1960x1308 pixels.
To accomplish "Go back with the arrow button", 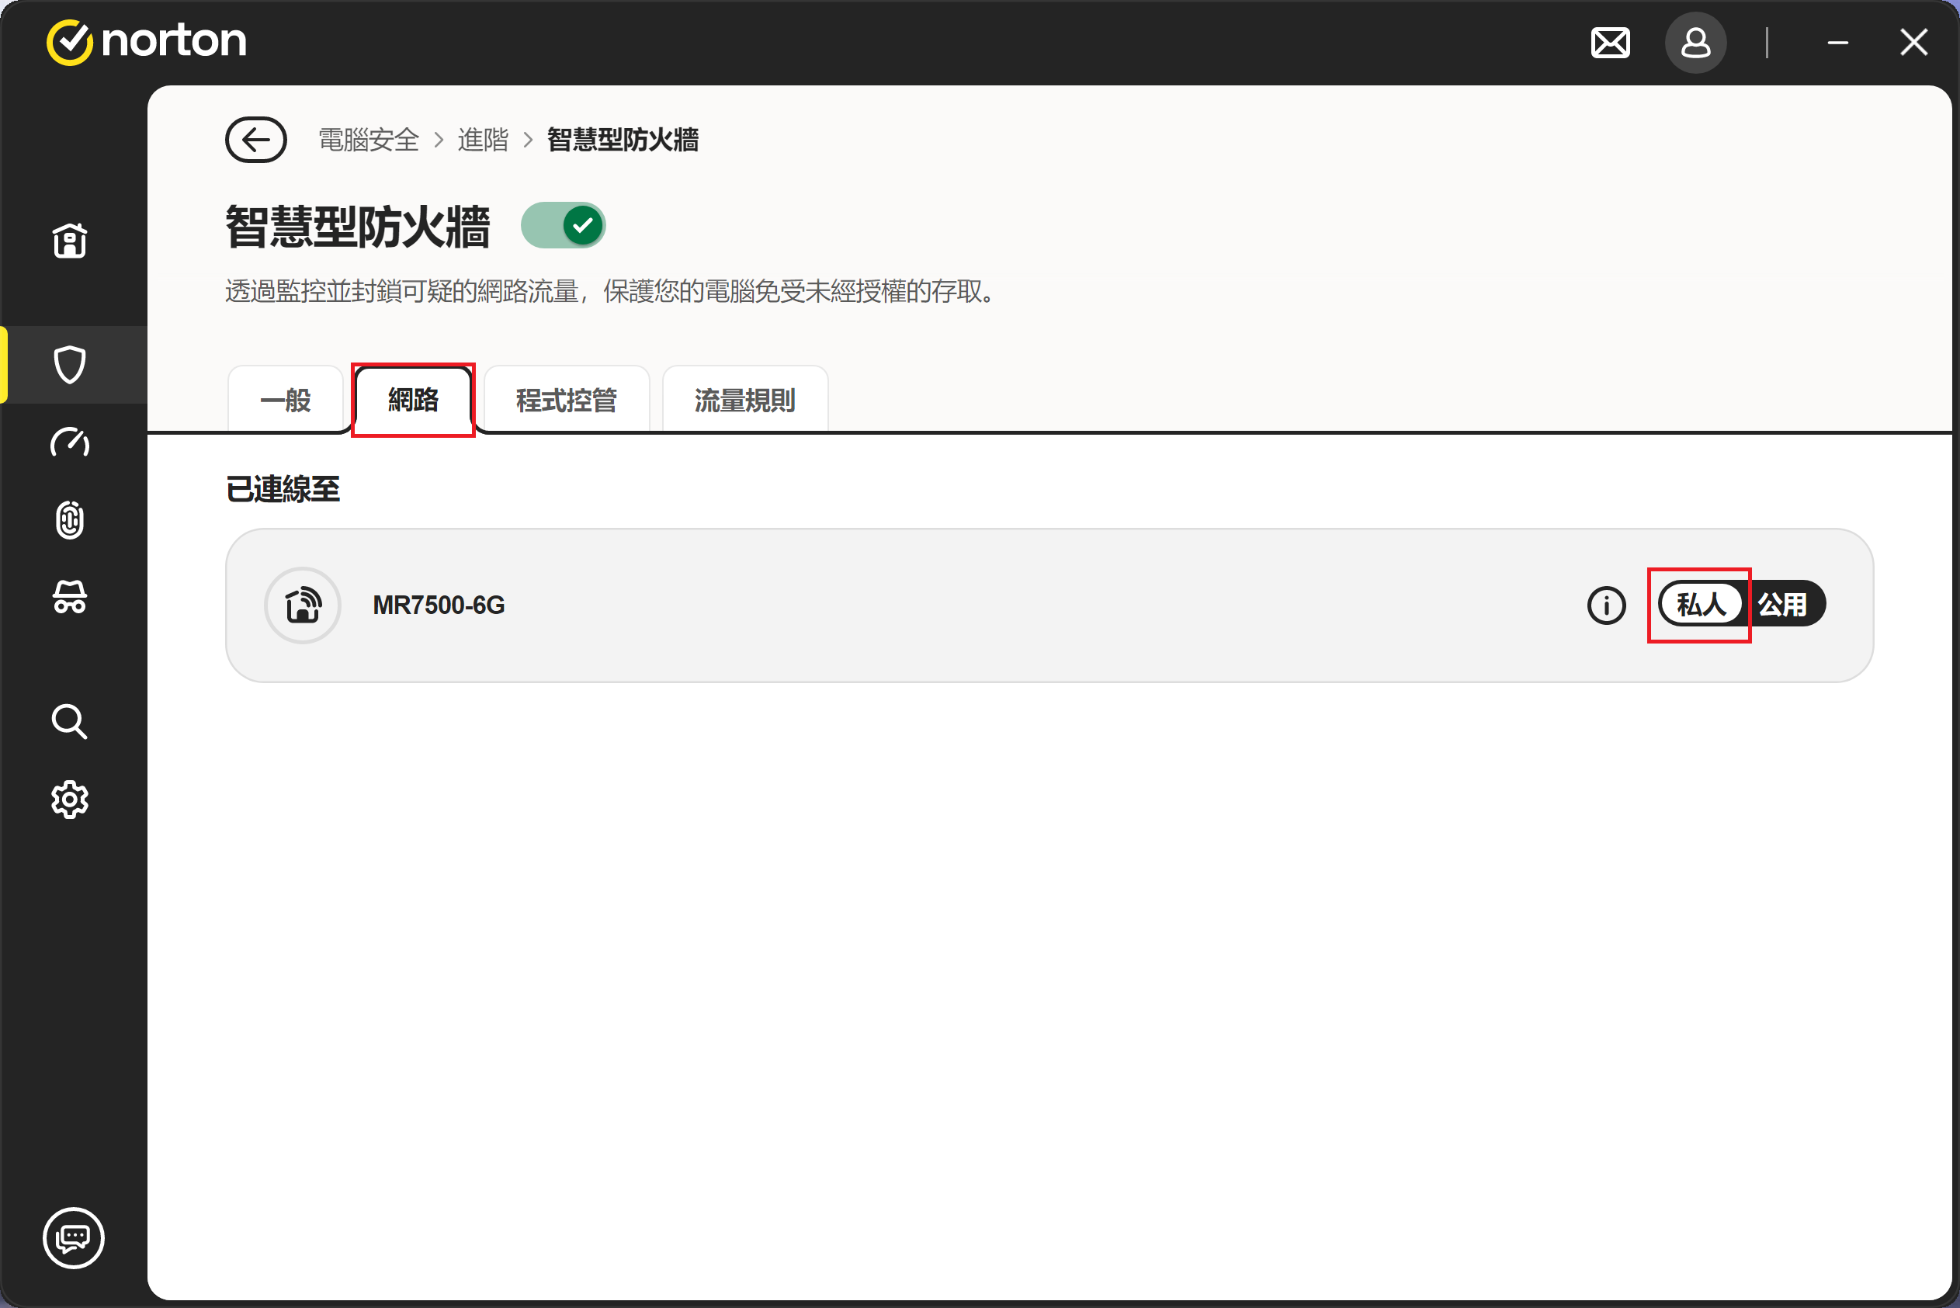I will tap(256, 139).
